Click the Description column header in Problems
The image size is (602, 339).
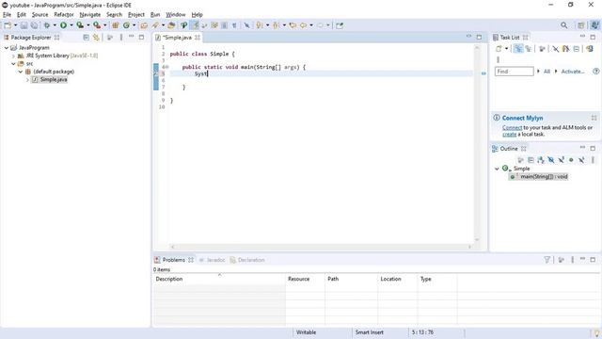tap(219, 279)
